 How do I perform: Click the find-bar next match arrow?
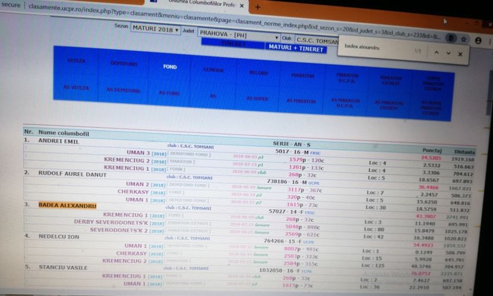(x=448, y=53)
